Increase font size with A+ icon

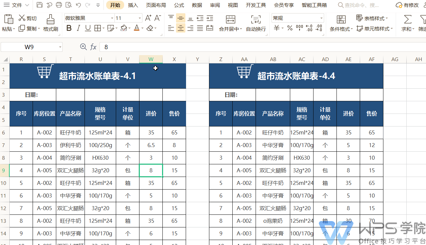click(x=148, y=18)
